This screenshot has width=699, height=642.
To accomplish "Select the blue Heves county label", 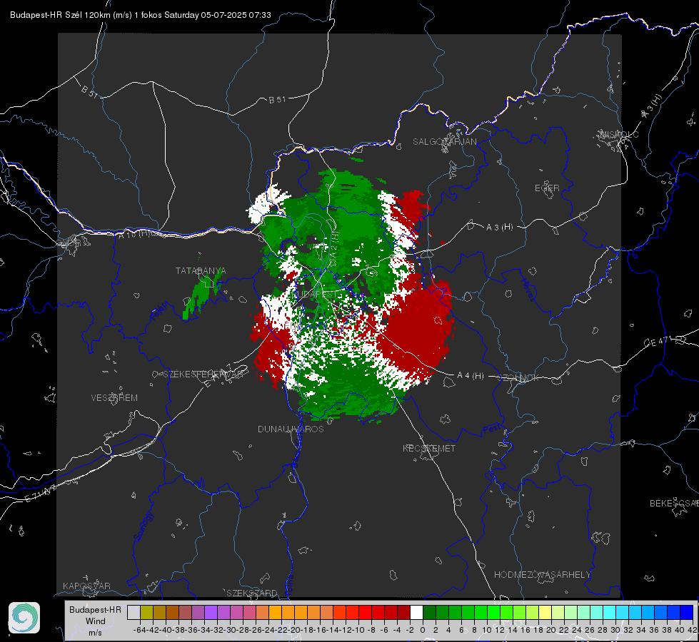I will pyautogui.click(x=528, y=290).
